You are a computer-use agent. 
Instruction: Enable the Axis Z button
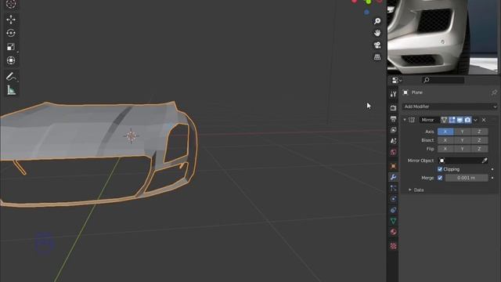click(x=479, y=132)
